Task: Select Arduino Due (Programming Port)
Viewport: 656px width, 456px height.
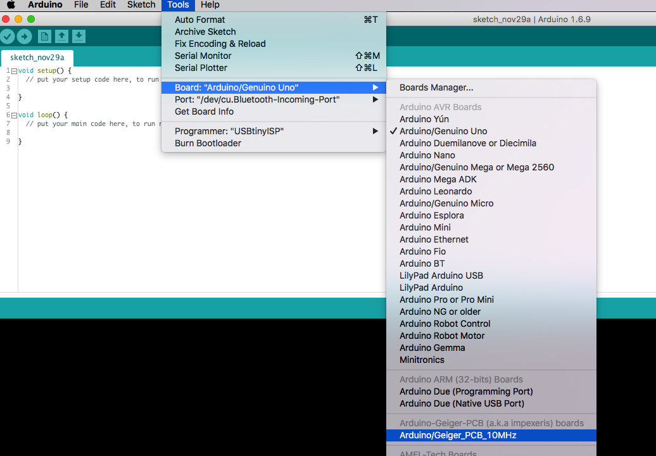Action: (x=491, y=391)
